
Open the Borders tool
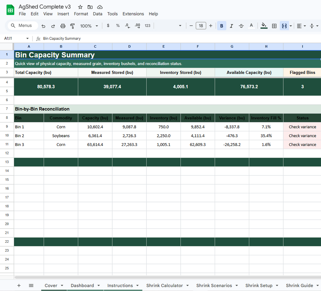[274, 26]
